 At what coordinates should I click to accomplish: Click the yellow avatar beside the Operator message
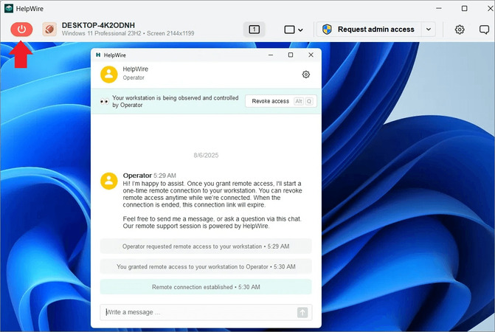coord(109,181)
